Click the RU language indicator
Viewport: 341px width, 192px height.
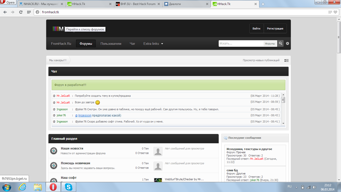(x=290, y=186)
